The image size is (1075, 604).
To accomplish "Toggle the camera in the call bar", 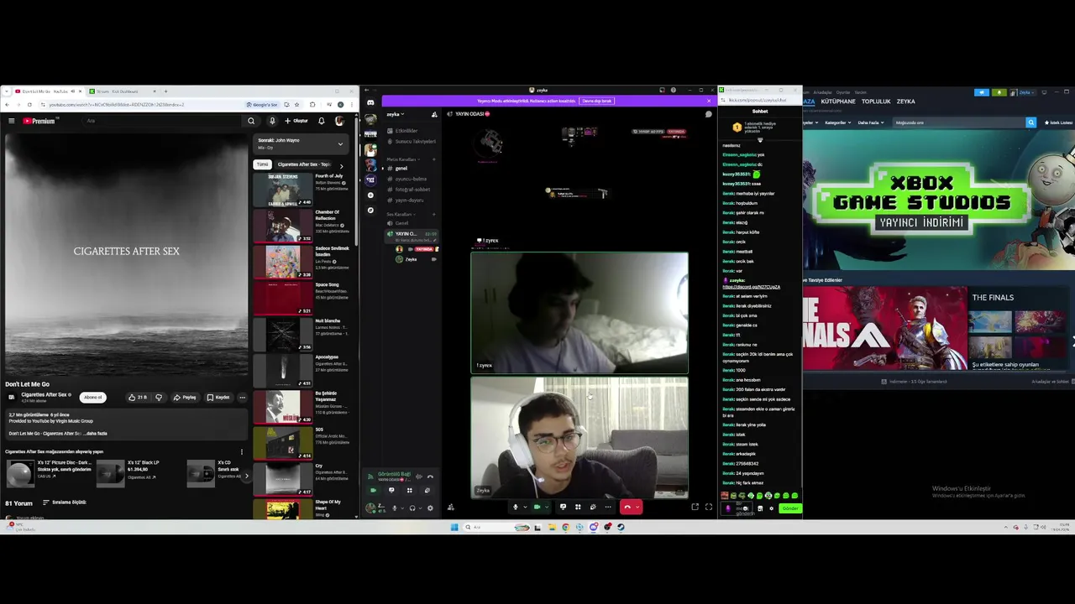I will click(x=537, y=507).
